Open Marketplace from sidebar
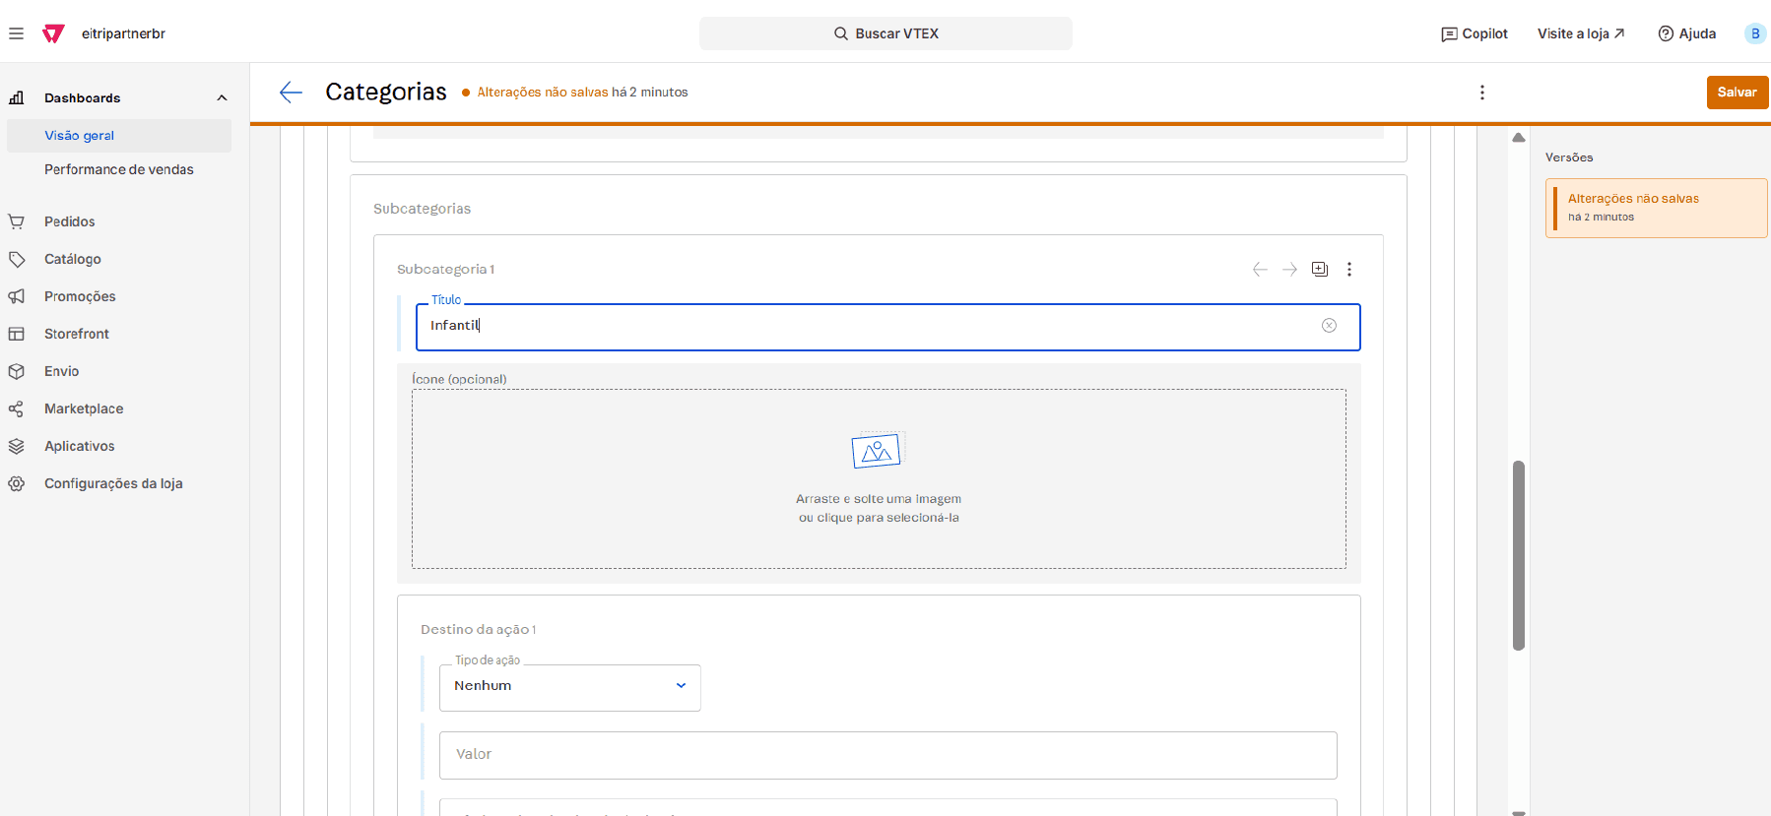This screenshot has width=1771, height=816. point(84,408)
